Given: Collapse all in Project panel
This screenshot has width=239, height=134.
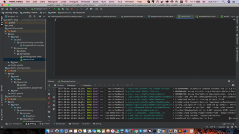Looking at the screenshot, I should click(34, 16).
